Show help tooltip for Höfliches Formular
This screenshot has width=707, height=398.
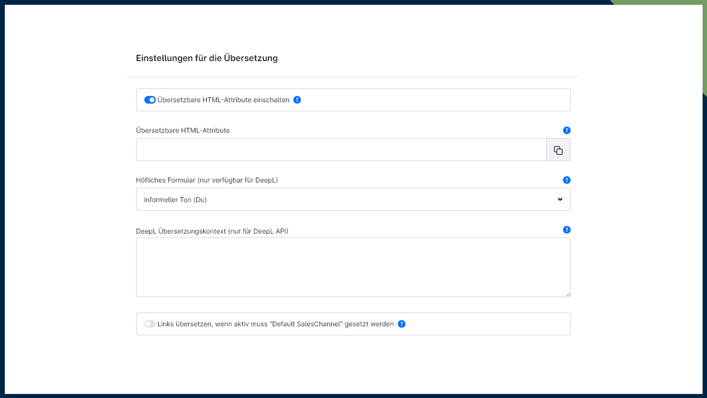[x=567, y=180]
